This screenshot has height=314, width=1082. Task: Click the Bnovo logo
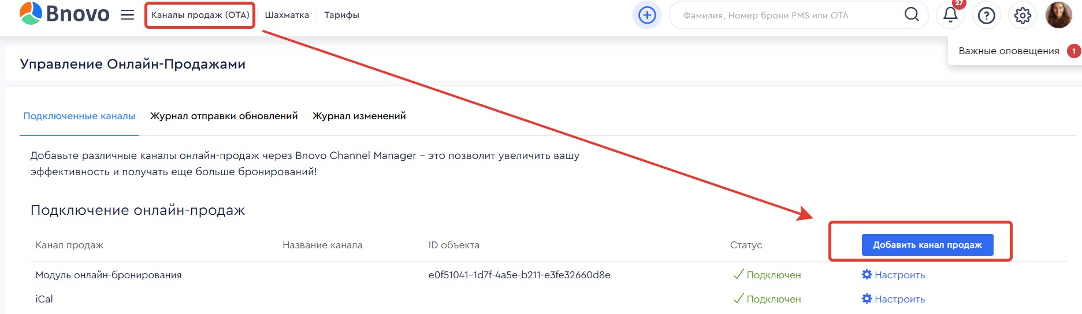(64, 14)
